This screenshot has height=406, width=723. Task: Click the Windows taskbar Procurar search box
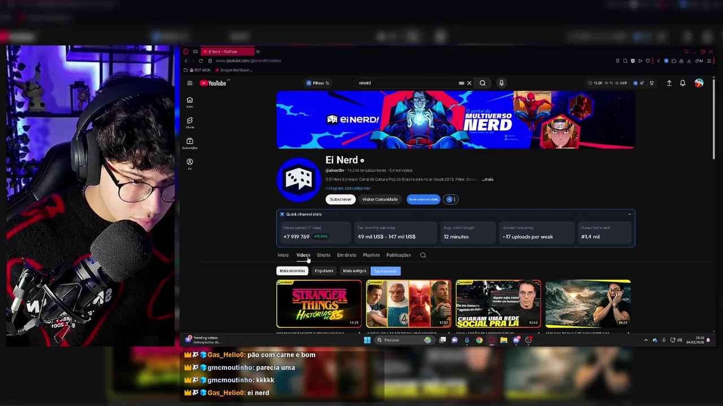(x=404, y=340)
